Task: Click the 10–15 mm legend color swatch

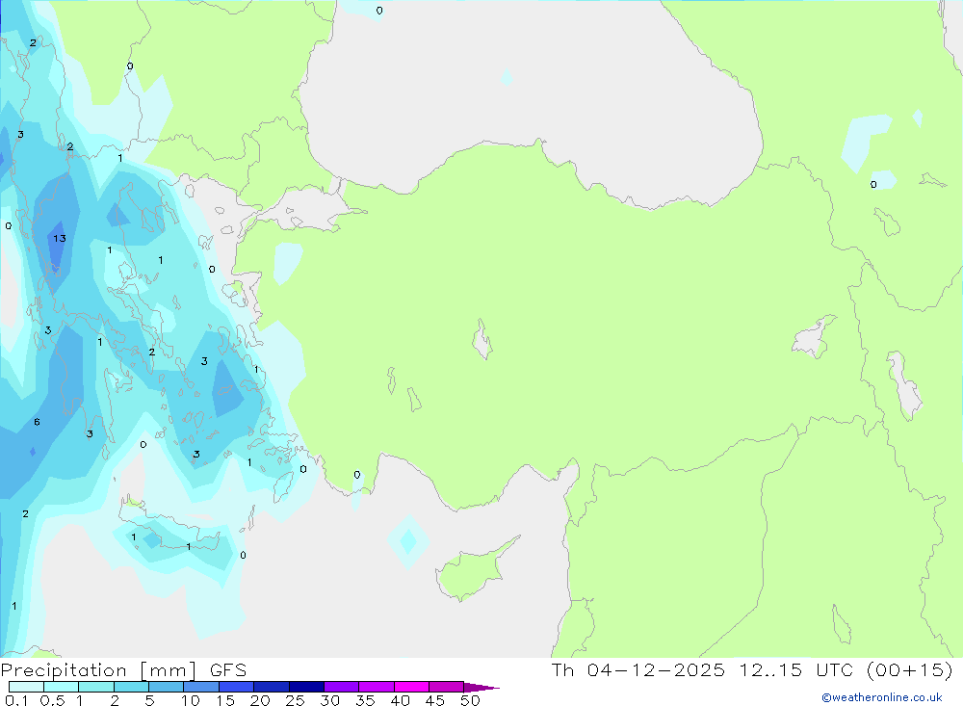Action: [201, 687]
